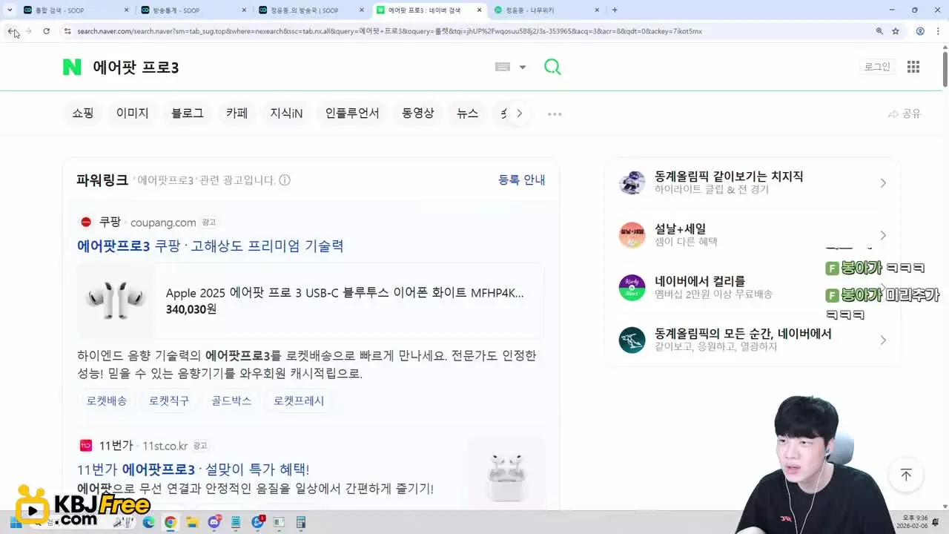Select the 이미지 search tab
This screenshot has width=949, height=534.
[x=133, y=113]
